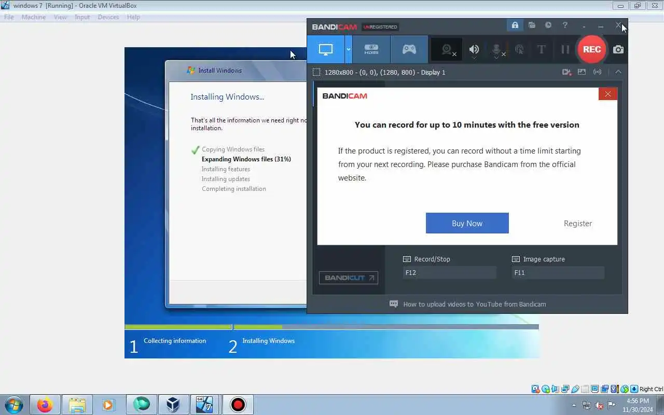
Task: Open the media player taskbar icon
Action: (108, 405)
